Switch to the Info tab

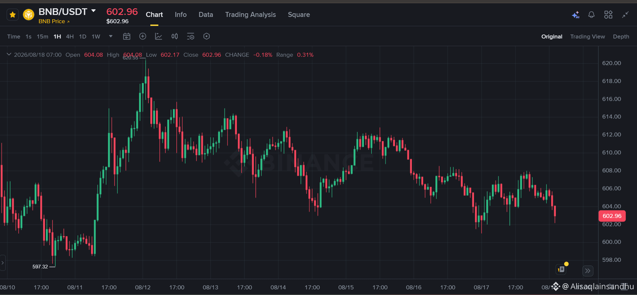click(x=181, y=15)
